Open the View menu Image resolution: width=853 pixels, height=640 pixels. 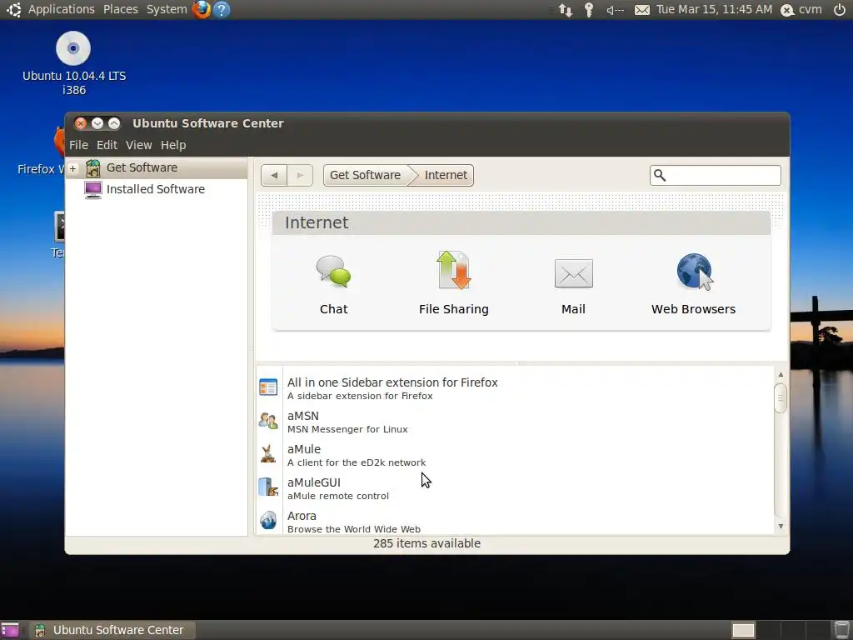139,145
